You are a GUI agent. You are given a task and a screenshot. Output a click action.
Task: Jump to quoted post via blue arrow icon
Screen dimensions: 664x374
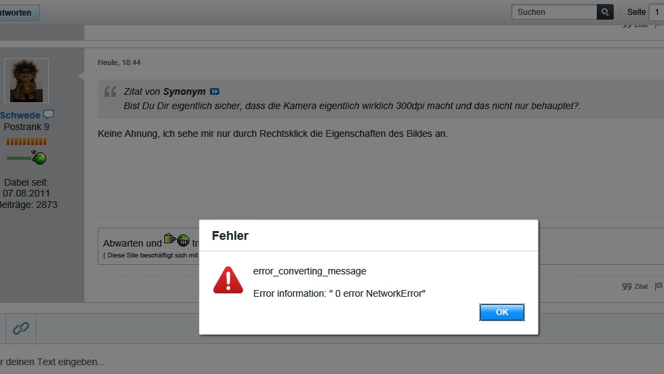pyautogui.click(x=215, y=91)
